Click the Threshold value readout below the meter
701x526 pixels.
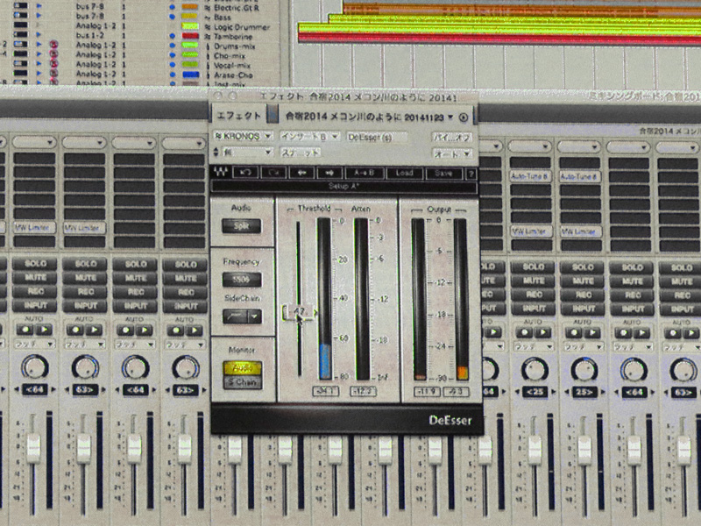click(x=325, y=392)
